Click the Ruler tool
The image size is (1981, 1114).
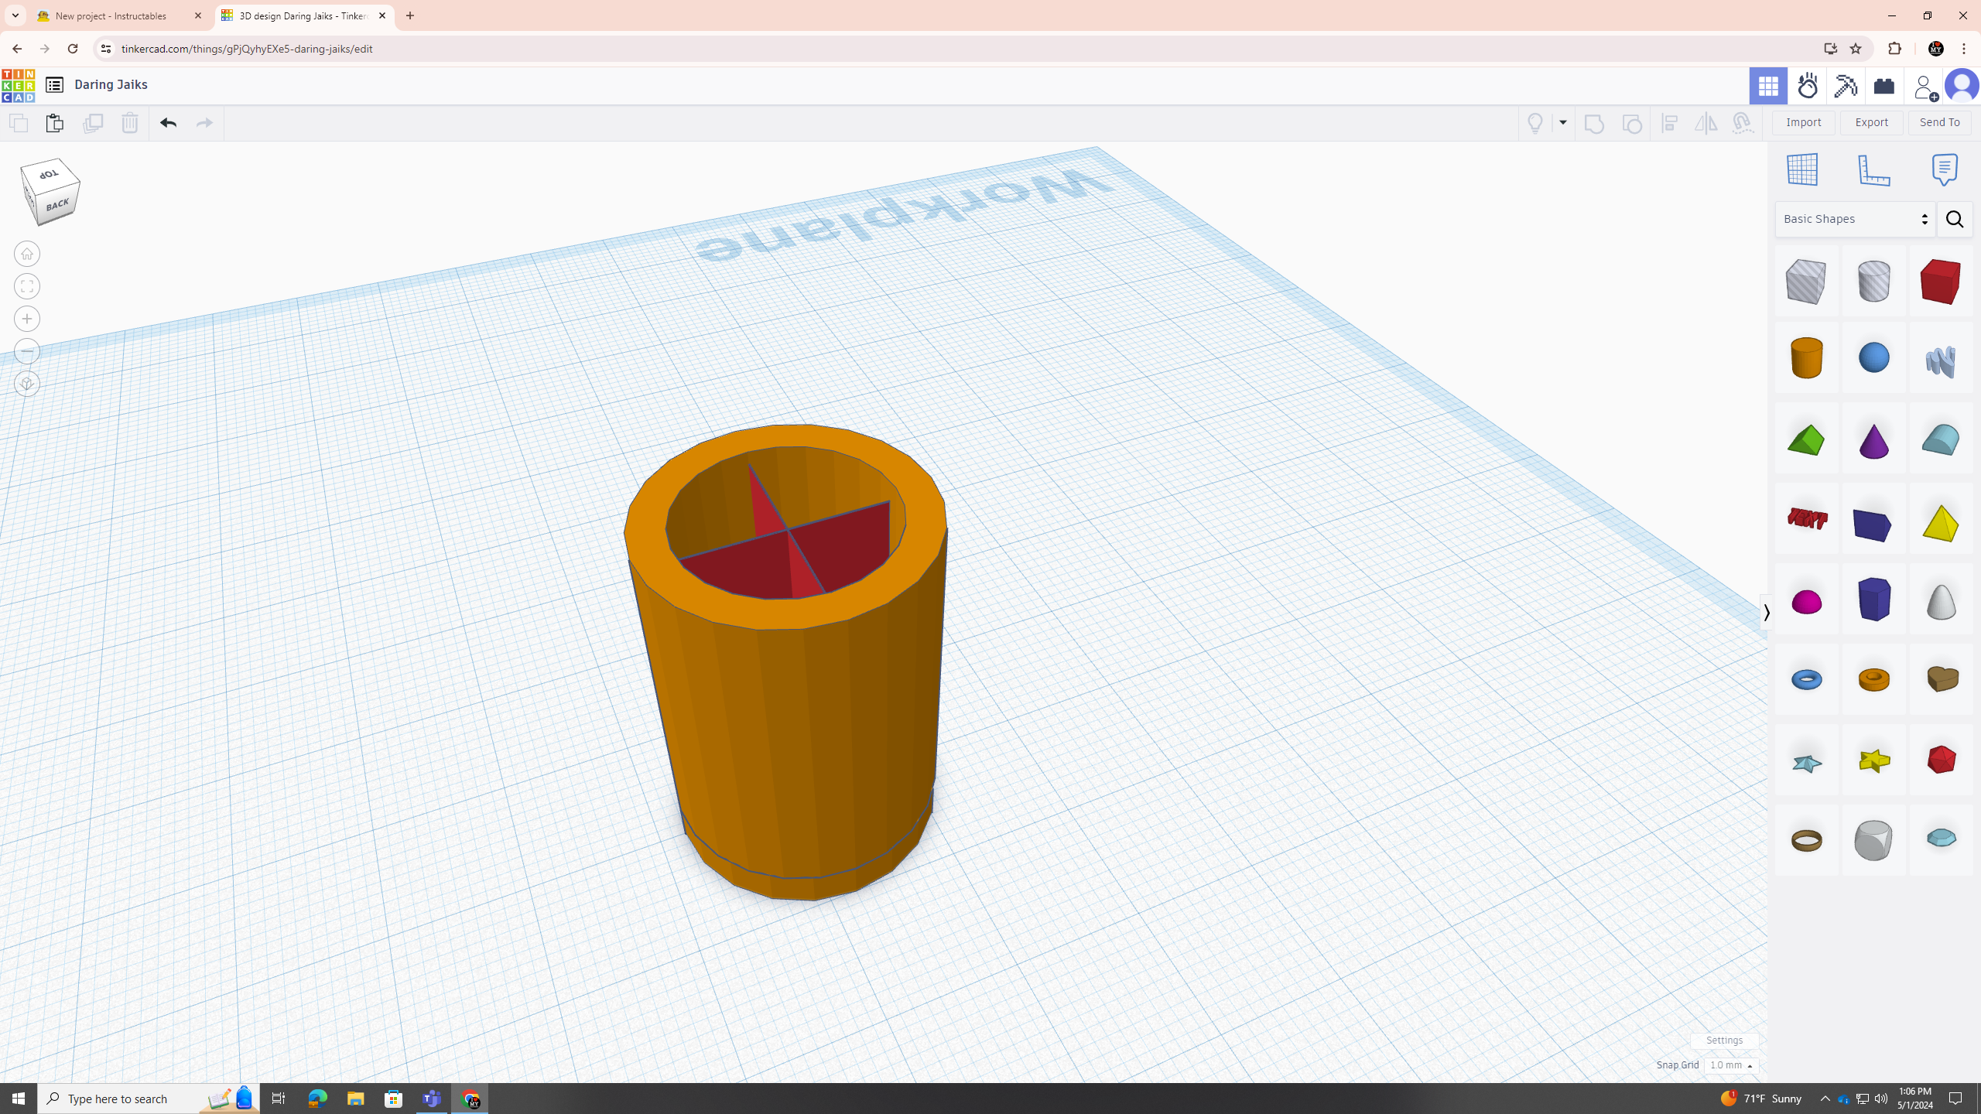pyautogui.click(x=1873, y=169)
